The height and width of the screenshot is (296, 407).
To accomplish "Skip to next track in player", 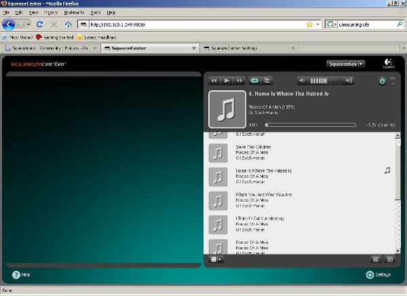I will tap(239, 81).
